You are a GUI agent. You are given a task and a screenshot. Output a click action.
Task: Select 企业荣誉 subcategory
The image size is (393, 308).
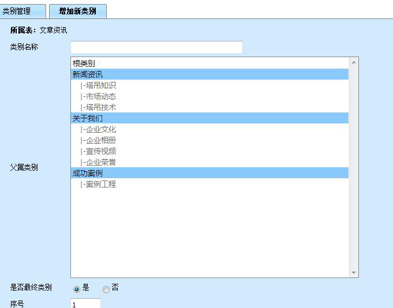(99, 162)
